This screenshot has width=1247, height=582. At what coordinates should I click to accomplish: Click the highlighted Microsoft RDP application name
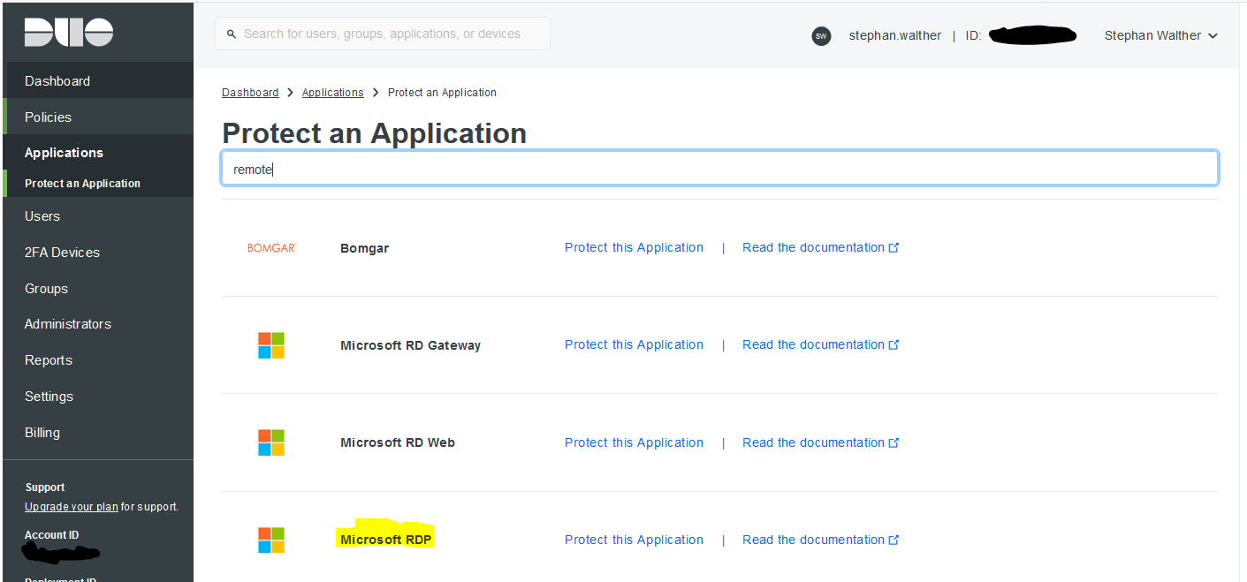[x=386, y=540]
